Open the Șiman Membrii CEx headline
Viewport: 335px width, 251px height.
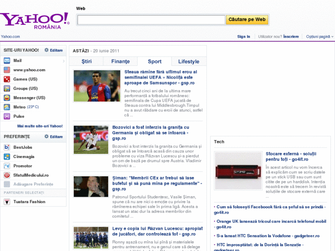tap(157, 183)
